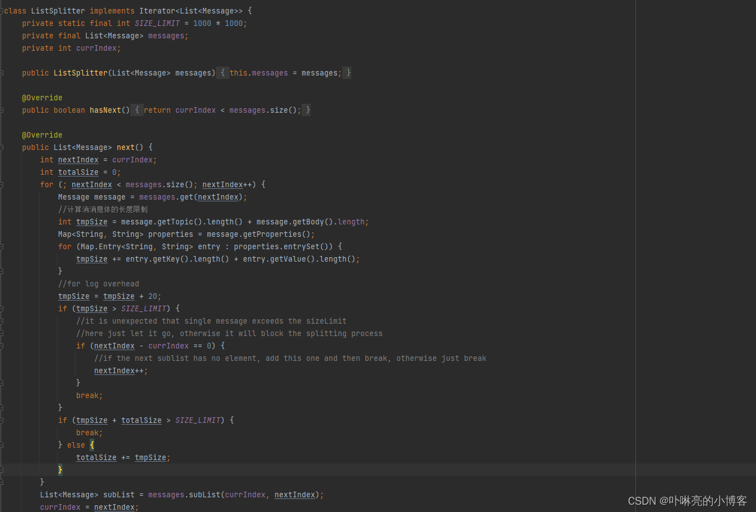Expand the '{' placeholder after ListSplitter constructor signature

[x=223, y=73]
